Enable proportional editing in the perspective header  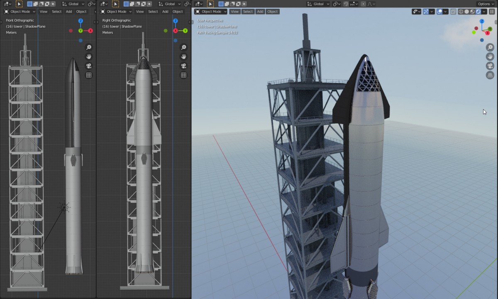(x=364, y=4)
